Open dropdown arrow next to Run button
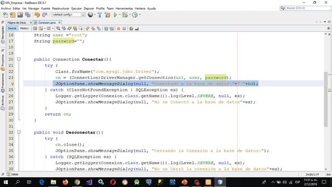 (120, 15)
